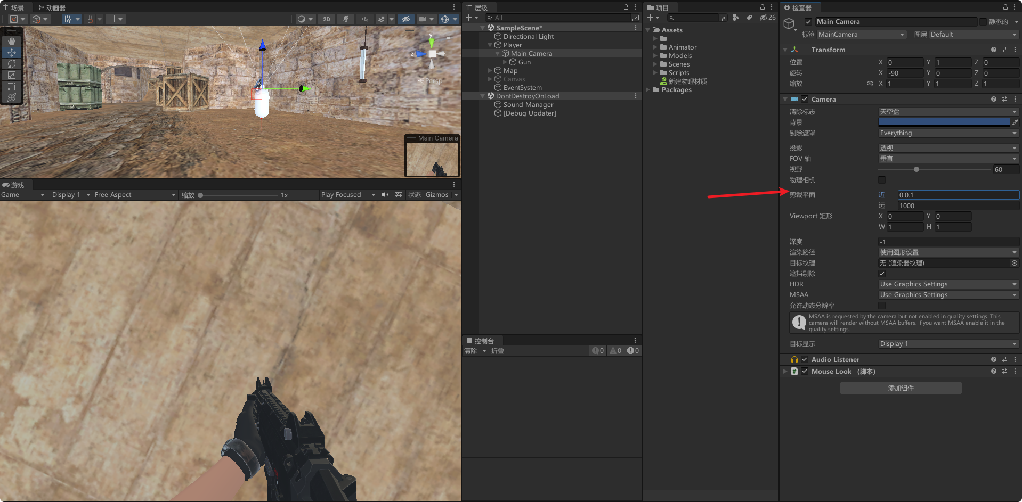Select the Rect transform tool
The image size is (1022, 502).
tap(12, 86)
